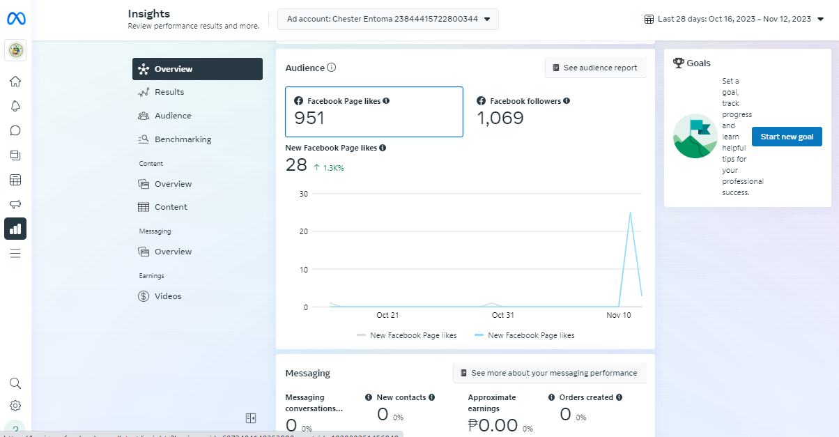Screen dimensions: 839x437
Task: Open Results in the Insights menu
Action: pos(169,92)
